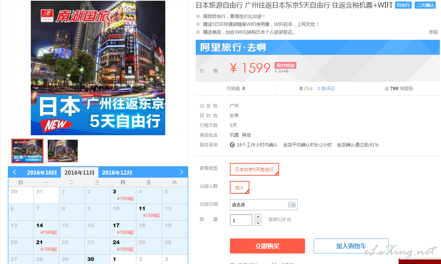
Task: Select November 3 departure date
Action: (123, 195)
